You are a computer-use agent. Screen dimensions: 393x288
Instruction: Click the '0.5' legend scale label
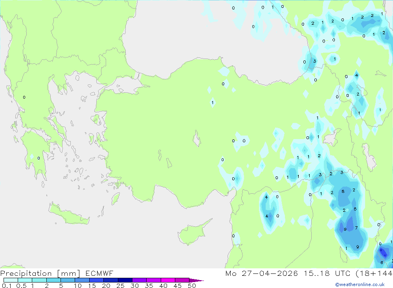coord(22,286)
